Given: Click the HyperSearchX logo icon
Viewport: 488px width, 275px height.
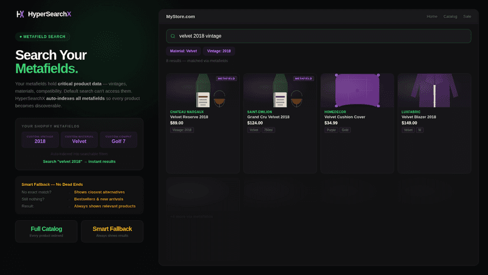Looking at the screenshot, I should point(20,14).
